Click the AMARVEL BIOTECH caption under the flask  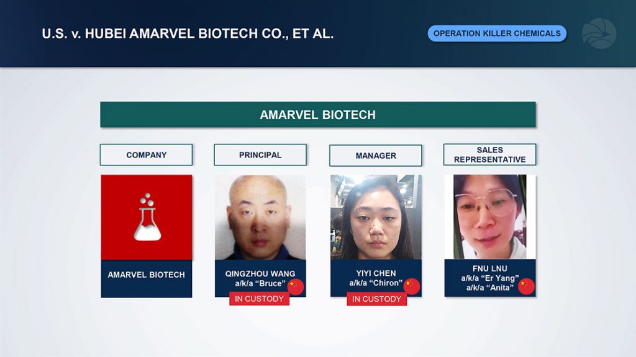(147, 275)
